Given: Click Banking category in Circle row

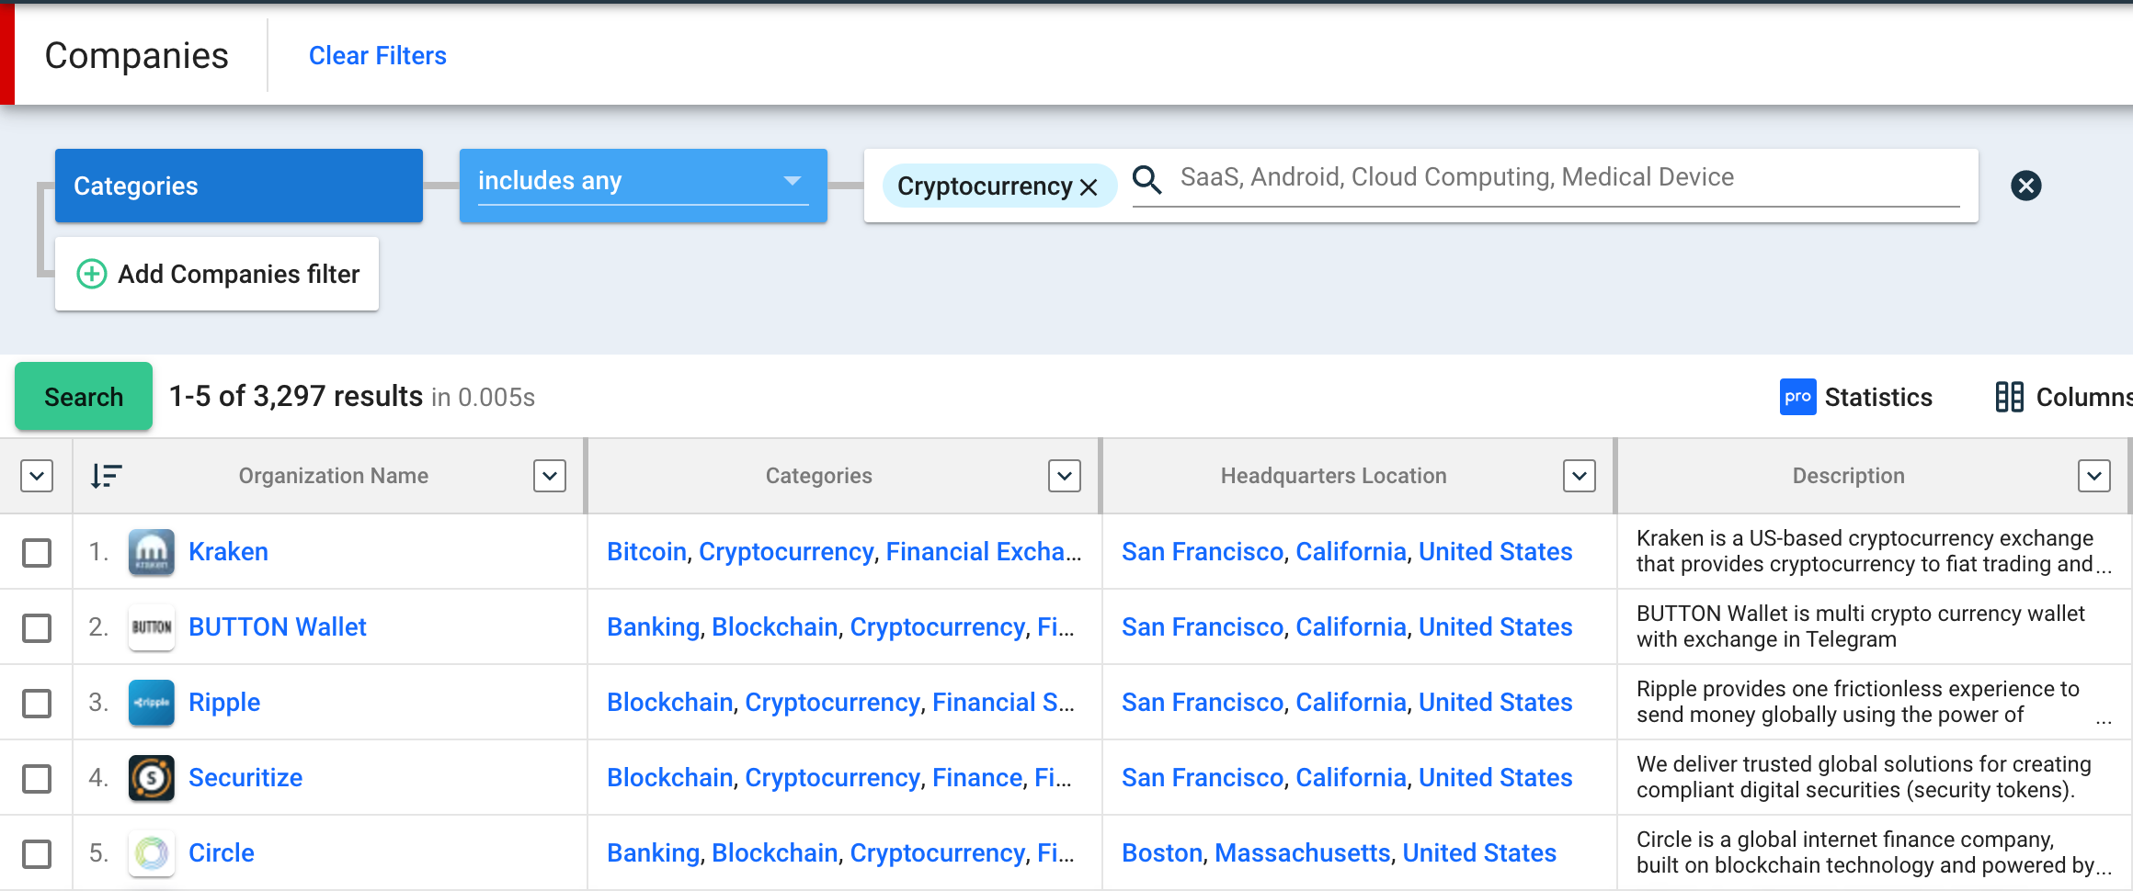Looking at the screenshot, I should click(x=653, y=852).
